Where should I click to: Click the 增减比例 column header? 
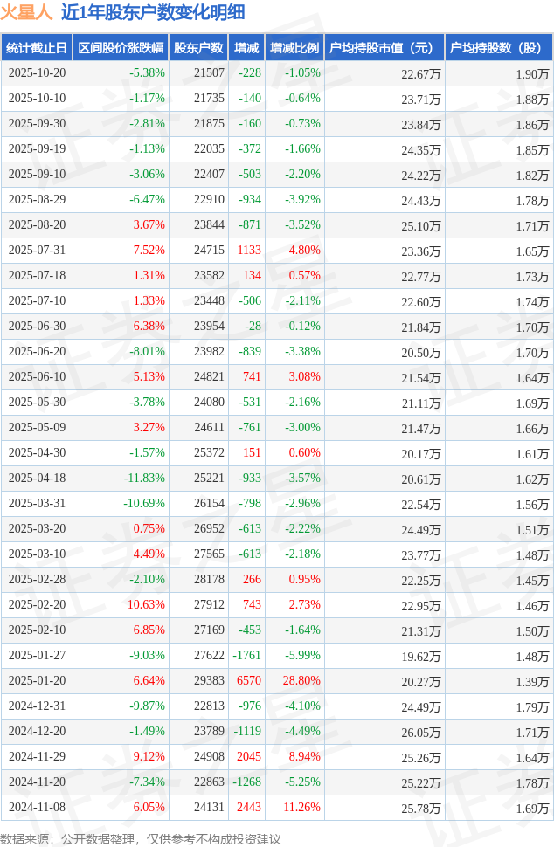(x=294, y=48)
